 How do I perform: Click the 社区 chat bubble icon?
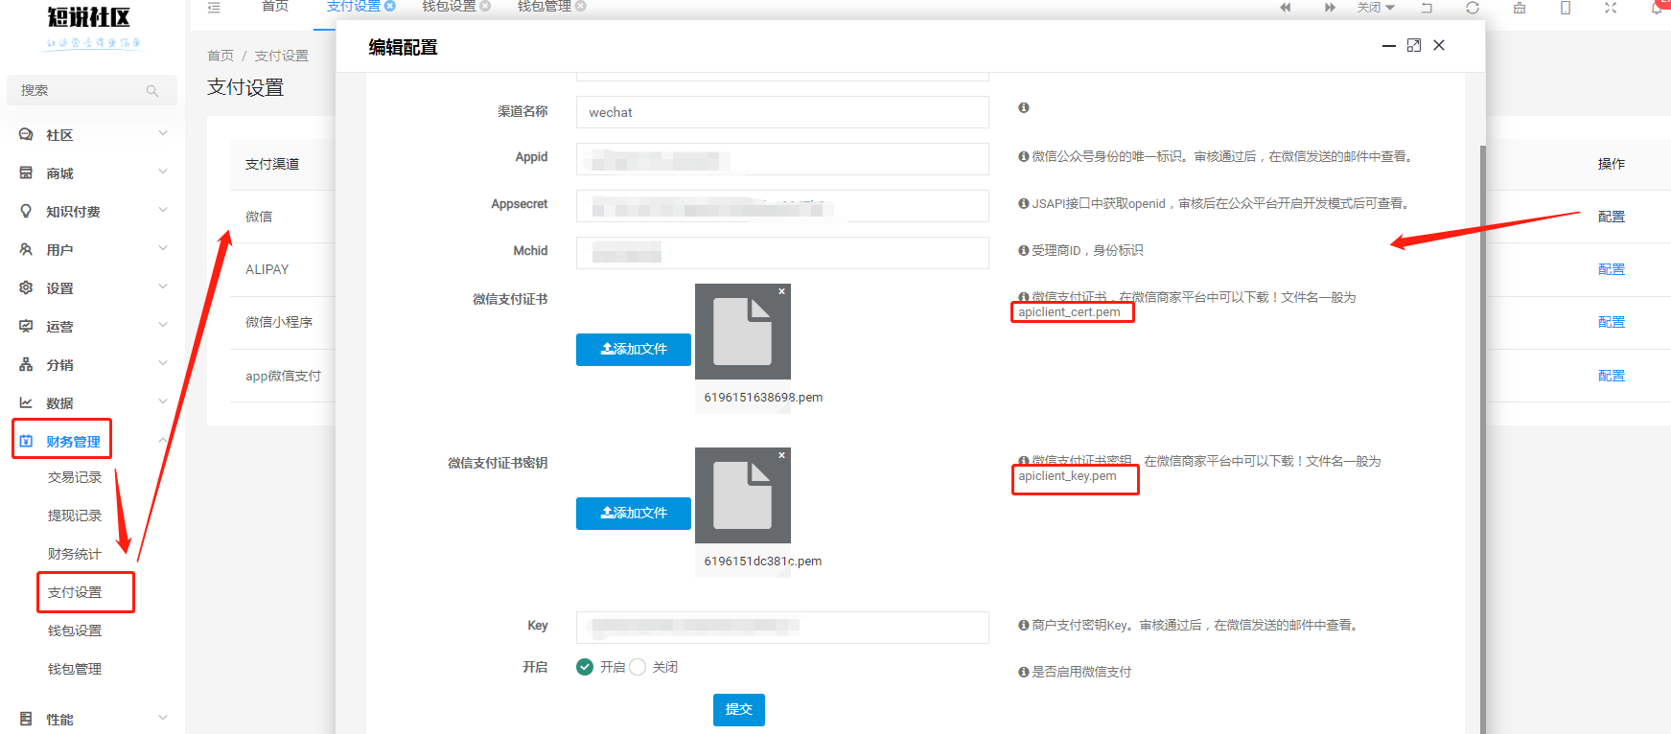point(26,135)
